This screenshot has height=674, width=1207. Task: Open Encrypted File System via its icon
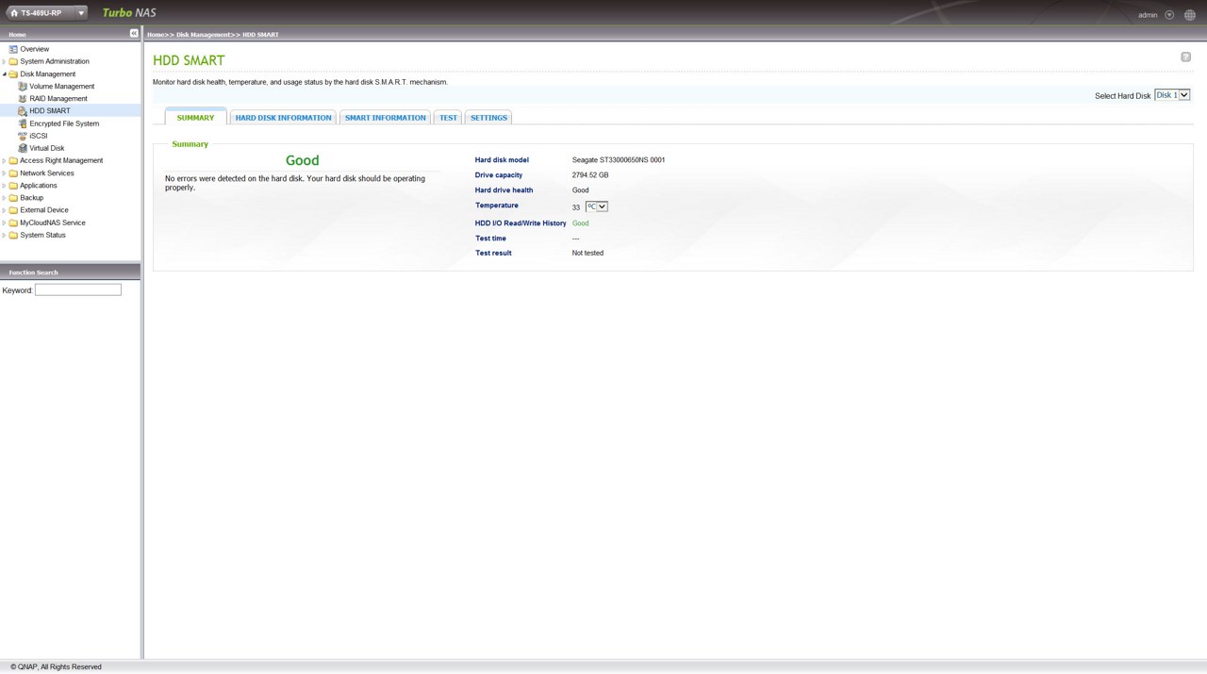(23, 123)
